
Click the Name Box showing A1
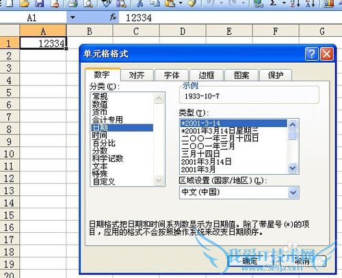click(x=33, y=18)
